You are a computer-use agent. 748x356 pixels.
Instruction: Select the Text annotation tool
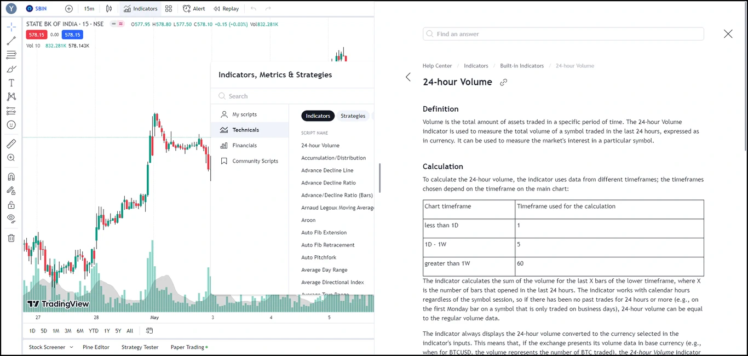11,83
